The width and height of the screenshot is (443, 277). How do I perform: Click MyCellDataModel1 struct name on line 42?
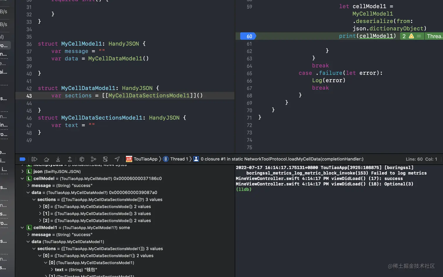pyautogui.click(x=88, y=88)
